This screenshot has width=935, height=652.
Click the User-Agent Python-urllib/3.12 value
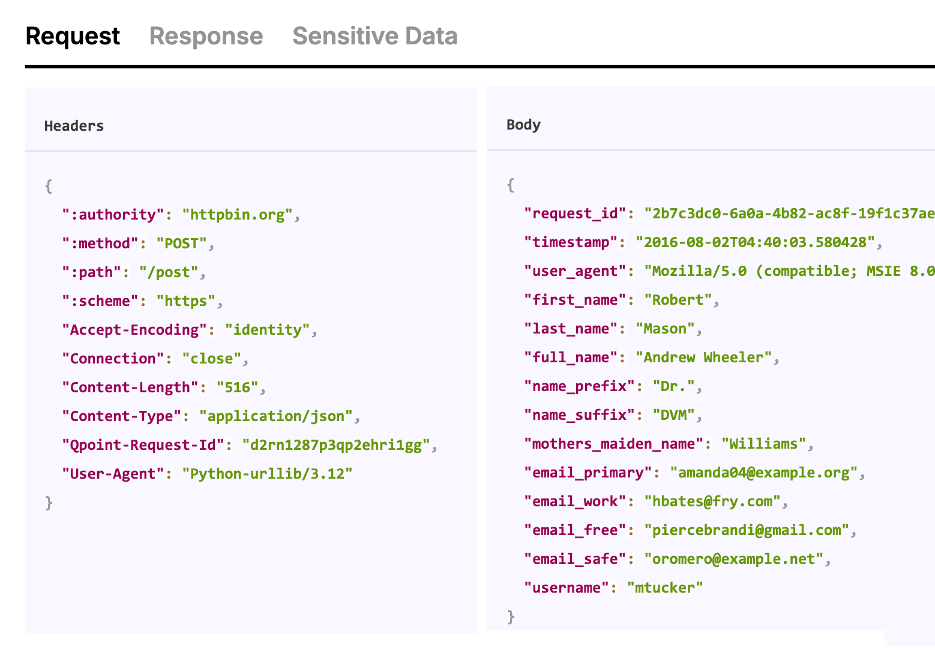pyautogui.click(x=269, y=473)
